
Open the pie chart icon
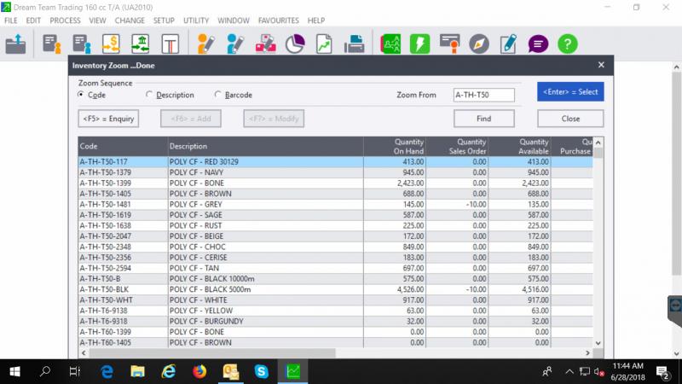tap(295, 44)
